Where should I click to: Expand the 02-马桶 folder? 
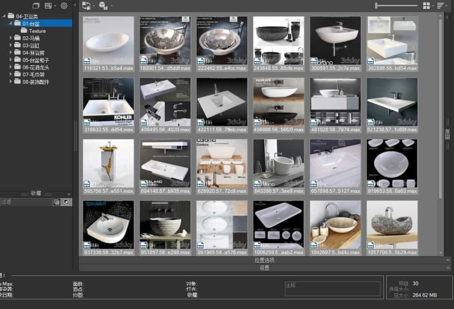(11, 38)
